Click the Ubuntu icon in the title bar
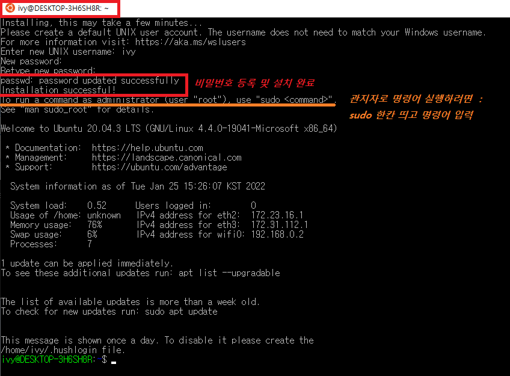 10,8
